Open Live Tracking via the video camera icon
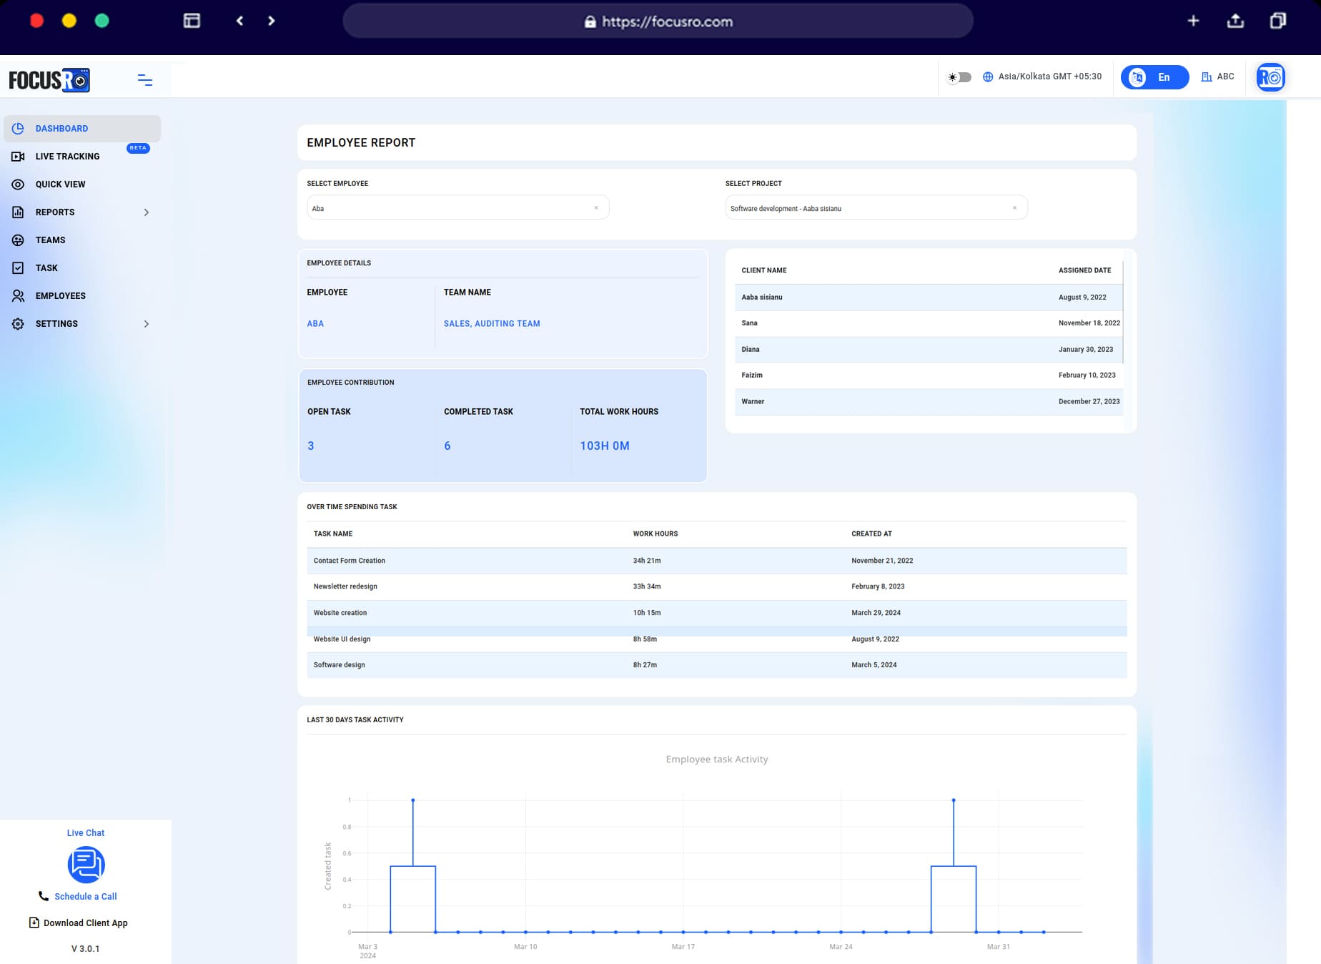The image size is (1321, 964). pos(18,156)
